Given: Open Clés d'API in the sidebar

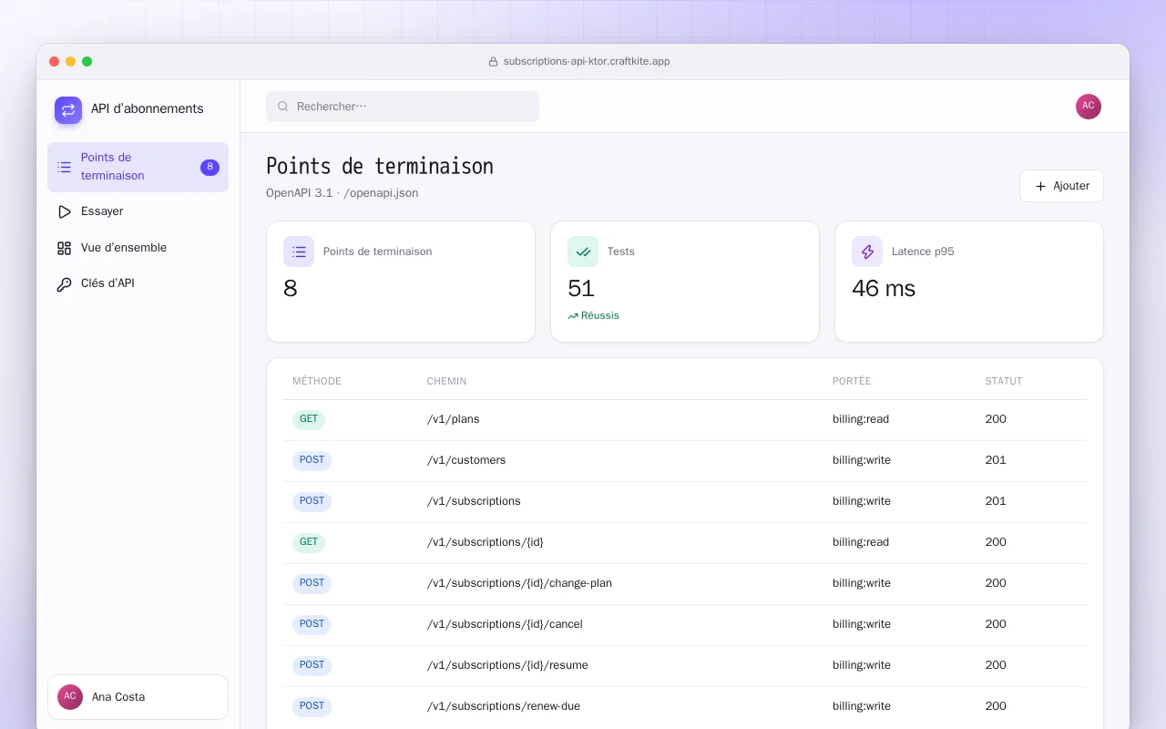Looking at the screenshot, I should [x=138, y=283].
